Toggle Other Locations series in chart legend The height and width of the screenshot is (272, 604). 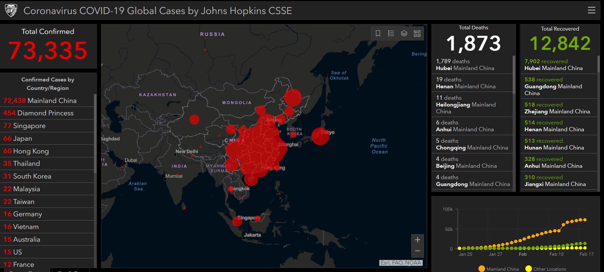[x=546, y=269]
